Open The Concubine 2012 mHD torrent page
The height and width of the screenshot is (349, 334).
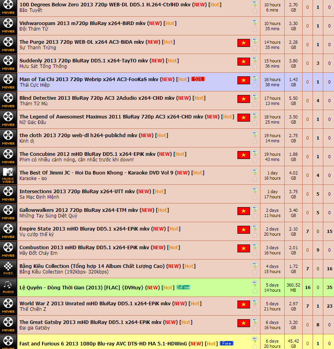[x=87, y=154]
